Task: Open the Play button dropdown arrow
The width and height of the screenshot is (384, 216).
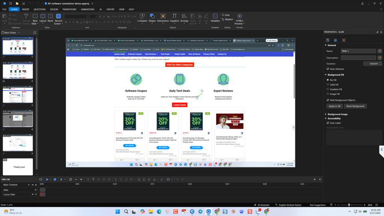Action: click(51, 180)
